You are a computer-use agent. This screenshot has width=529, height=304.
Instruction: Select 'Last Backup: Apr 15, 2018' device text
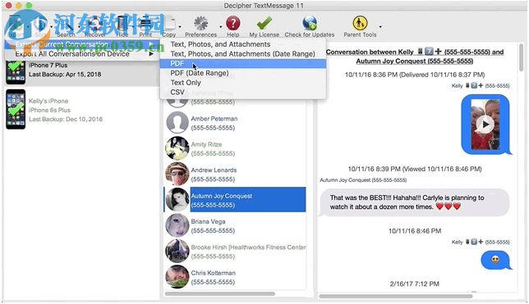point(65,75)
